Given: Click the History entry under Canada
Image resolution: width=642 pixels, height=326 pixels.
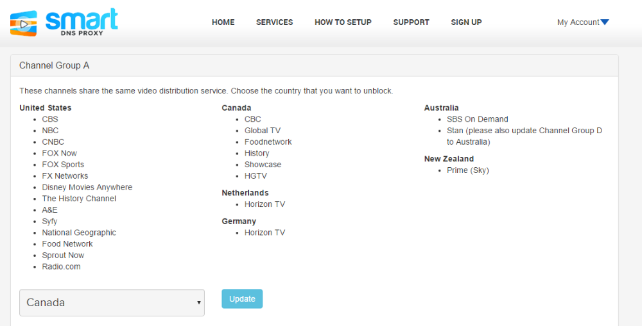Looking at the screenshot, I should pos(257,153).
